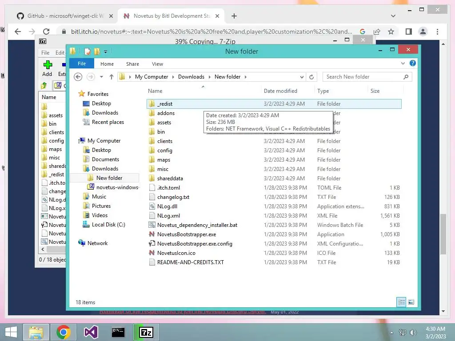Switch to GitHub winget-cli browser tab
The image size is (455, 341).
click(x=64, y=16)
